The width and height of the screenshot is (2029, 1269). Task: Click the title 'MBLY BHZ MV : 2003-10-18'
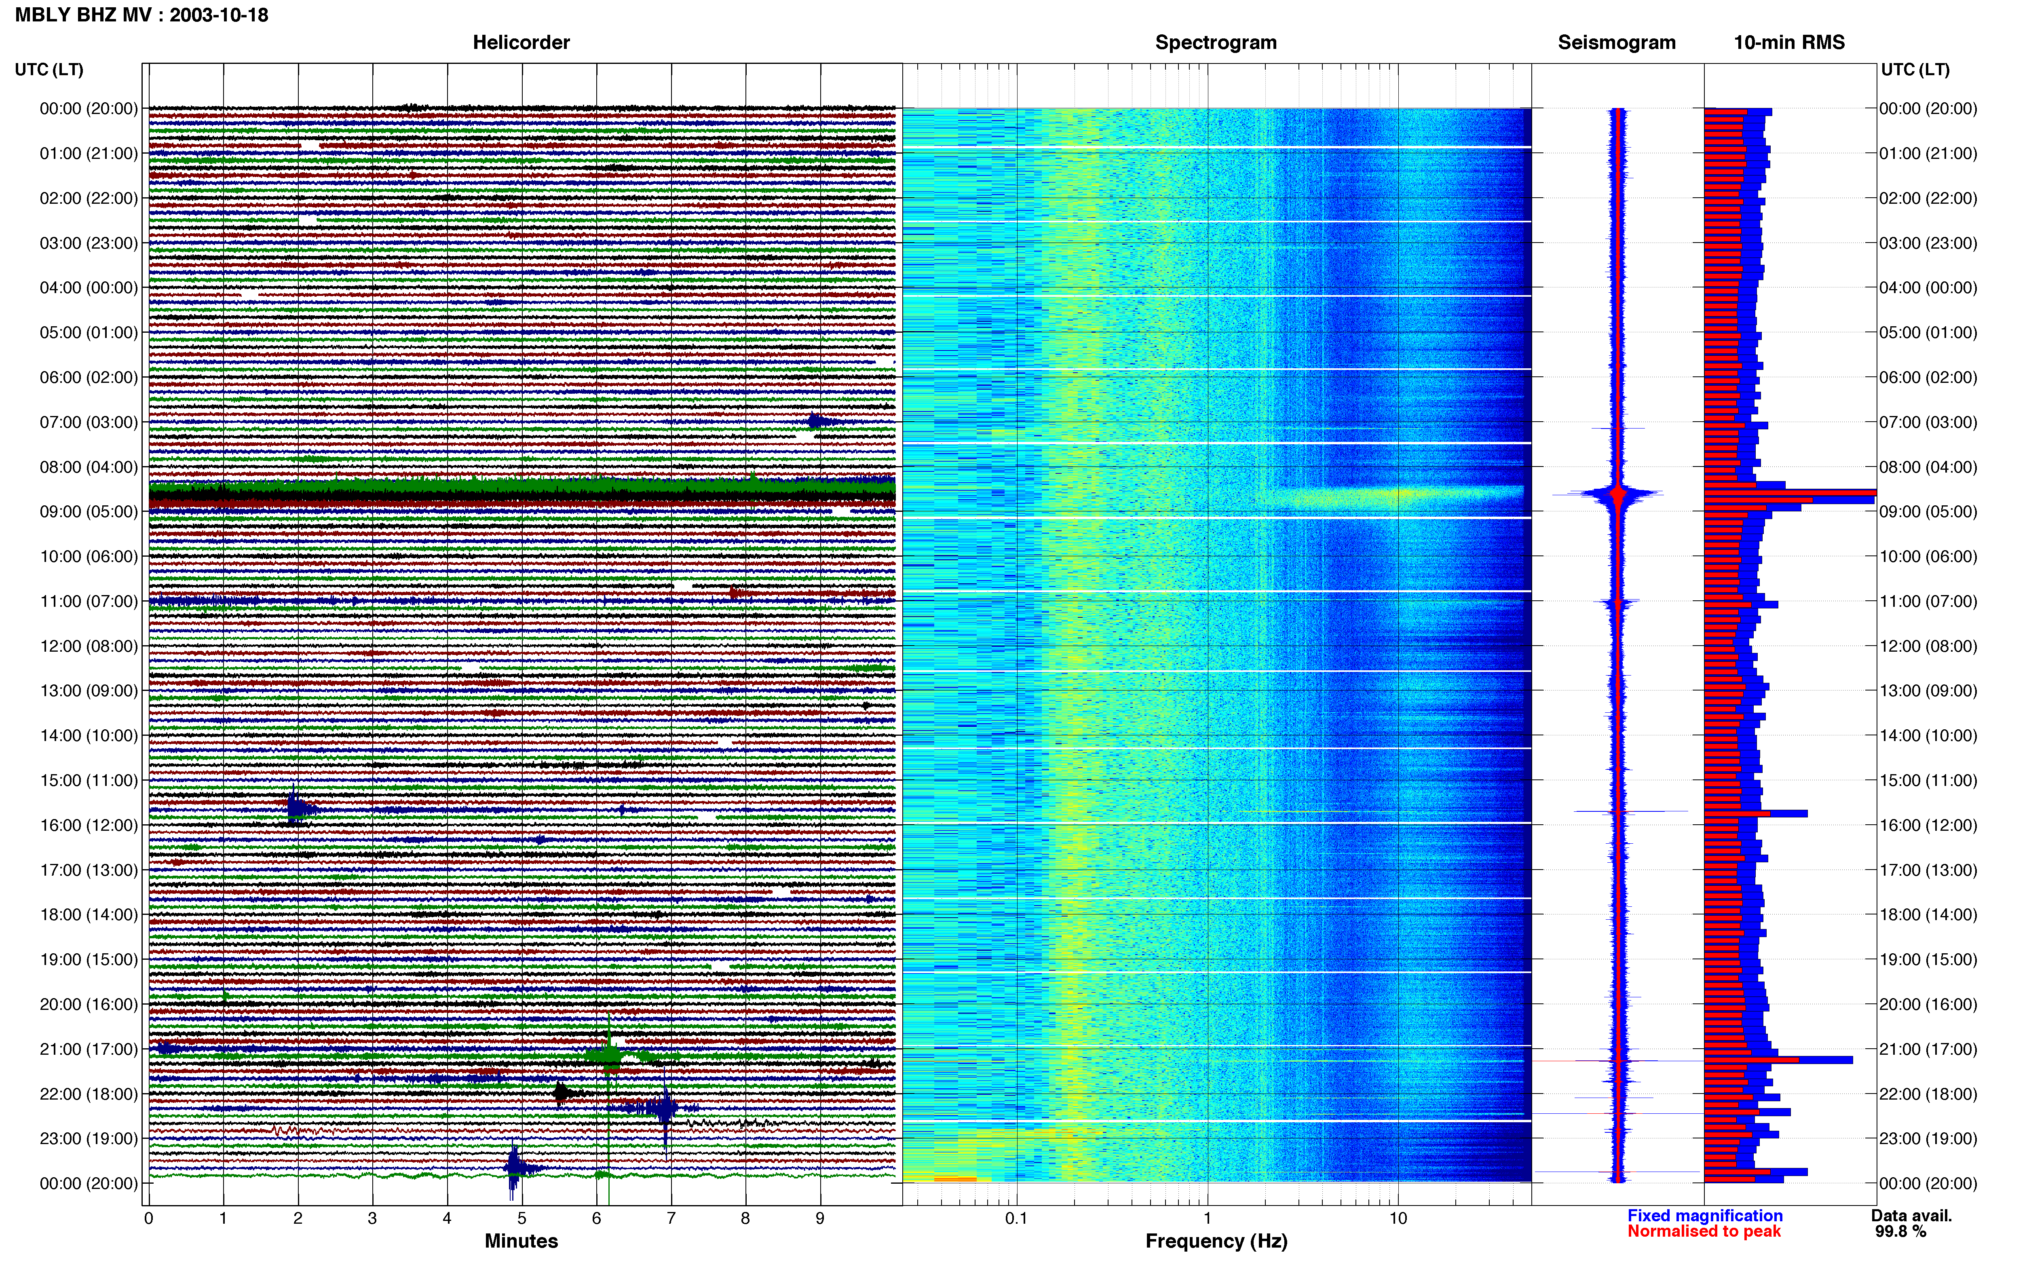point(142,15)
